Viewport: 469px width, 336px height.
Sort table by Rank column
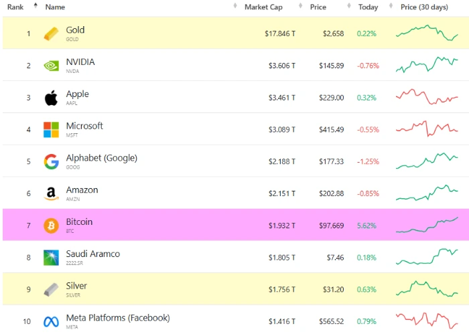17,7
